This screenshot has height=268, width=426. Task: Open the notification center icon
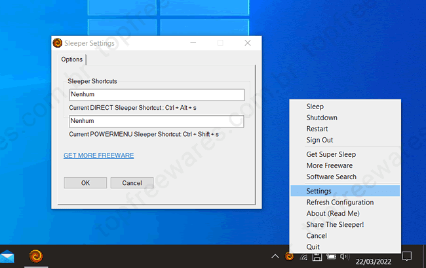click(406, 256)
